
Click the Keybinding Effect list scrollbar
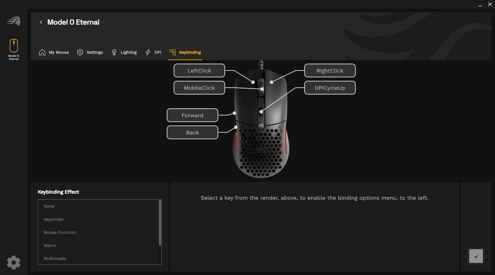click(x=160, y=223)
